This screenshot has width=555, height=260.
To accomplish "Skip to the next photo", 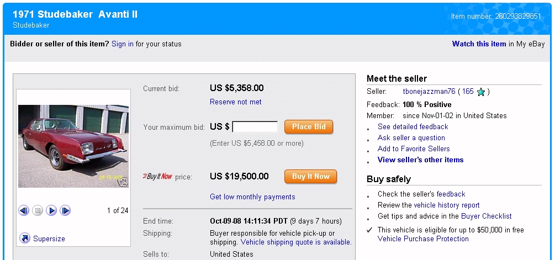I will pos(65,210).
